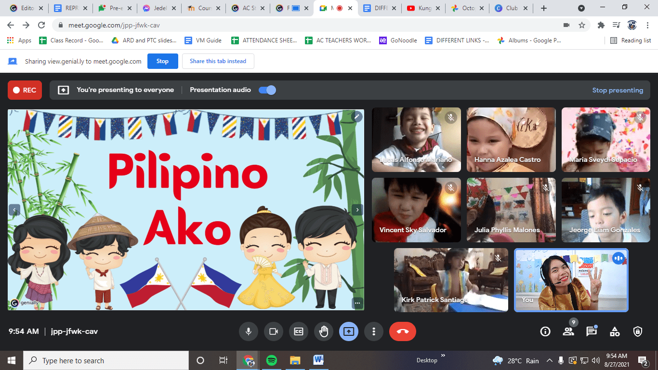Toggle the Presentation audio switch

267,90
